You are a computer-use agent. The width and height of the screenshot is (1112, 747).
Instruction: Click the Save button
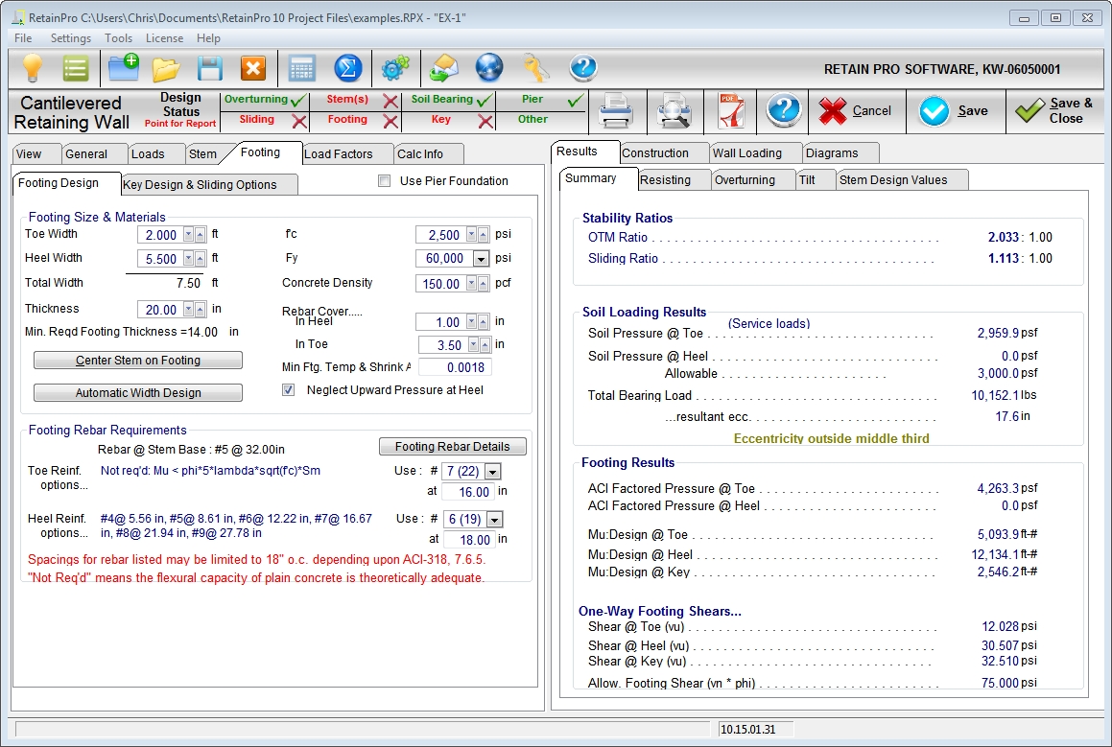pos(955,110)
